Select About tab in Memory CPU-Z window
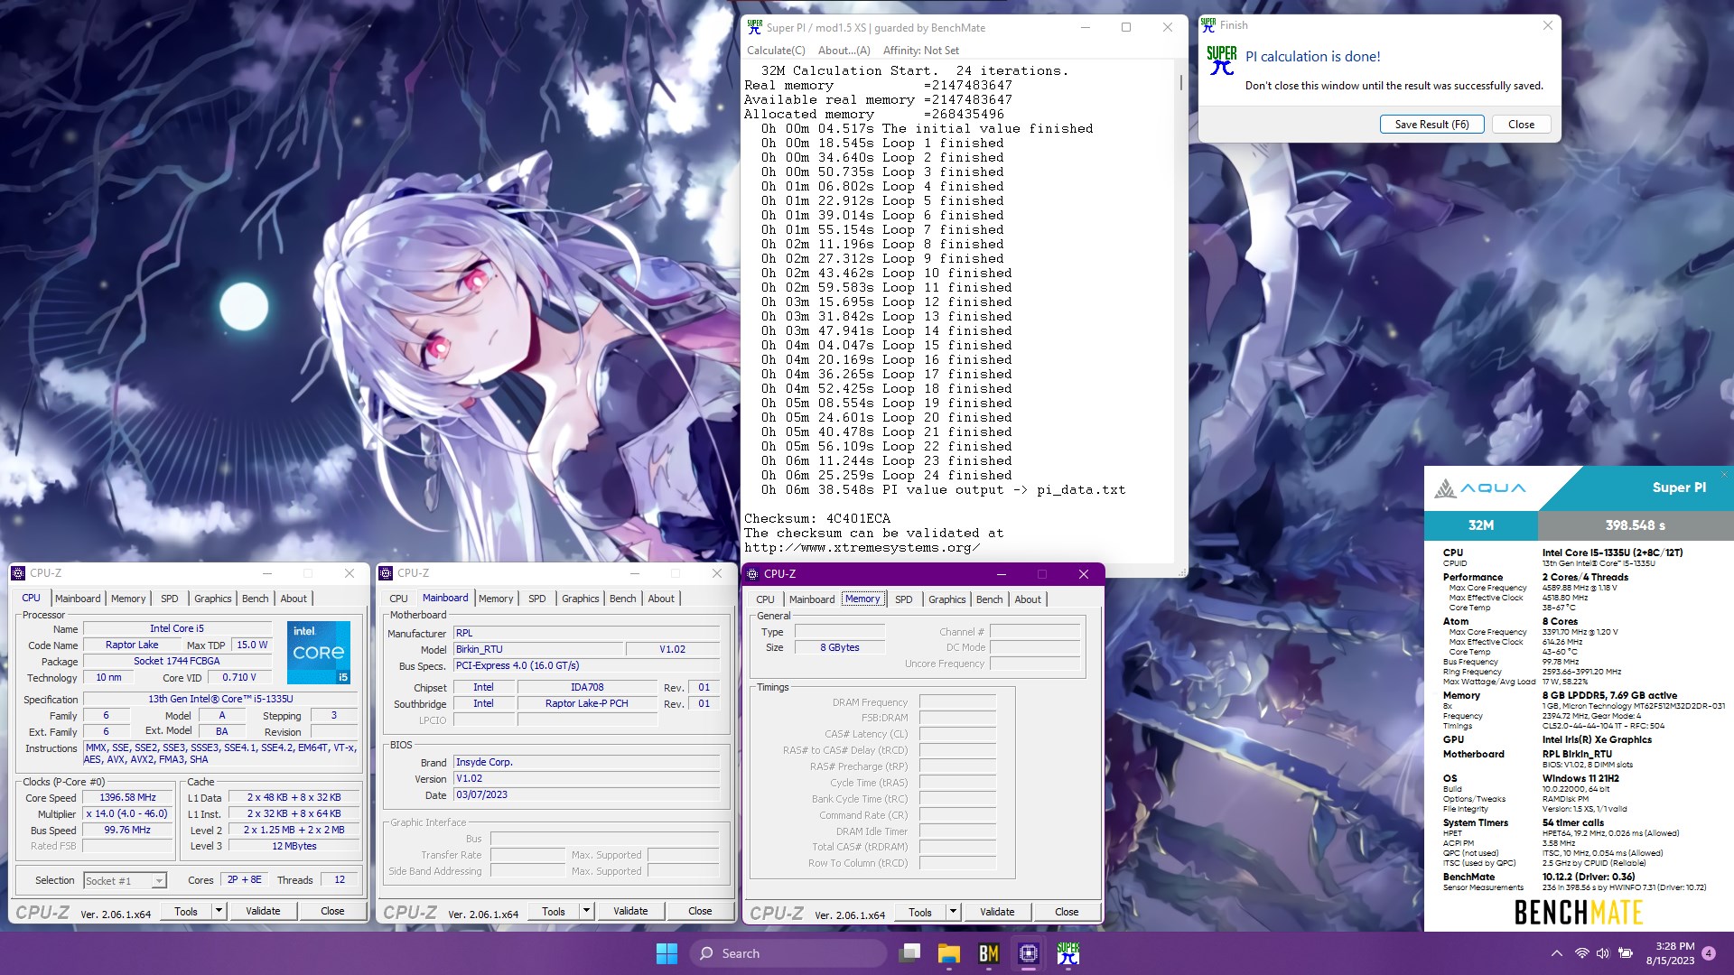Viewport: 1734px width, 975px height. pyautogui.click(x=1028, y=599)
